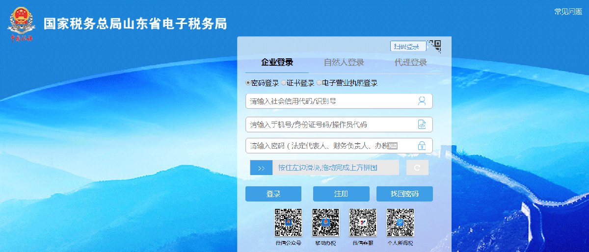The height and width of the screenshot is (252, 589).
Task: Open the 个人所得税 QR code
Action: (x=400, y=223)
